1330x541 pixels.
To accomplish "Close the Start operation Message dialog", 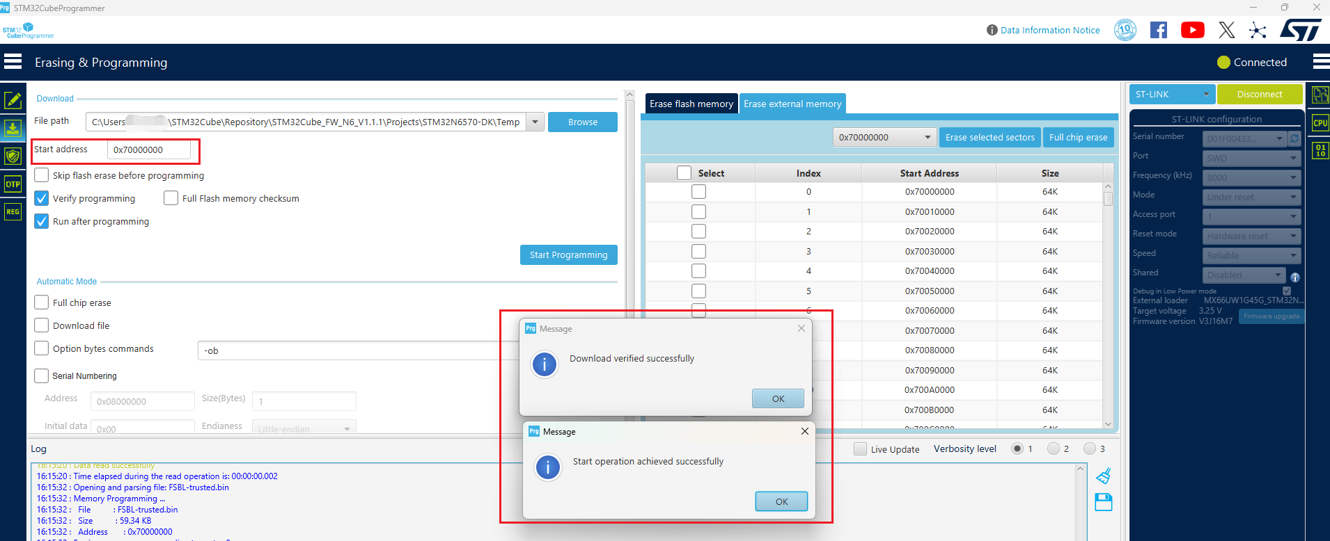I will tap(805, 431).
